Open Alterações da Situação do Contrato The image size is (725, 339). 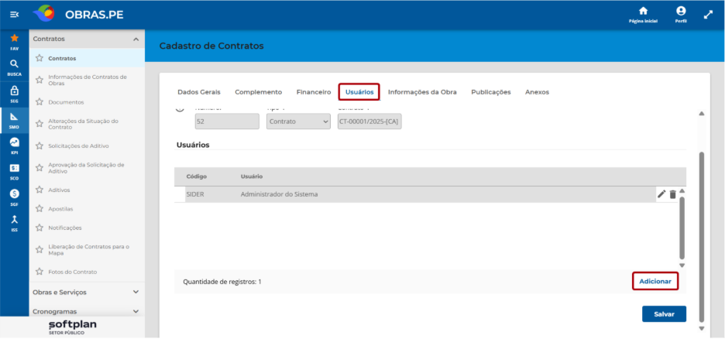[x=83, y=124]
